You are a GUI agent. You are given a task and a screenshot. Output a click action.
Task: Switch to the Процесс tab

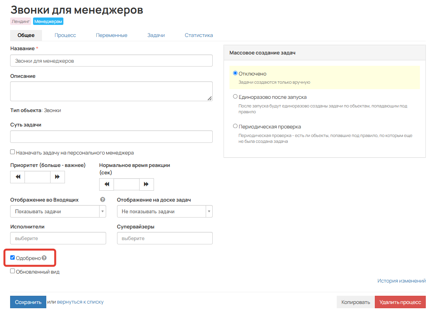tap(65, 35)
